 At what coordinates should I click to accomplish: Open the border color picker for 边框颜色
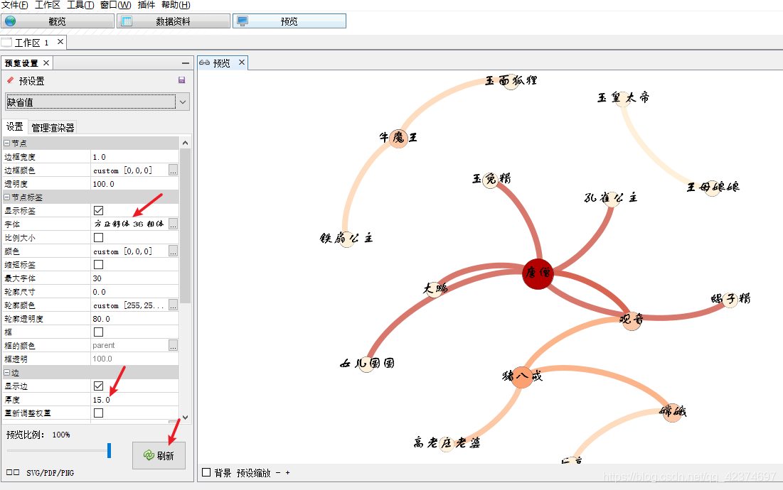click(x=173, y=170)
